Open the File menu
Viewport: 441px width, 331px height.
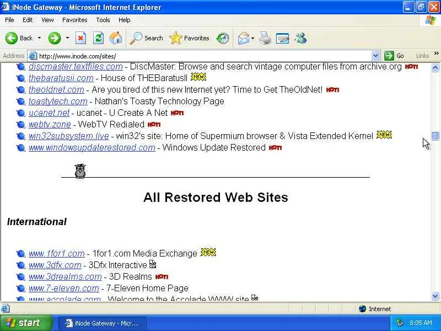point(9,20)
